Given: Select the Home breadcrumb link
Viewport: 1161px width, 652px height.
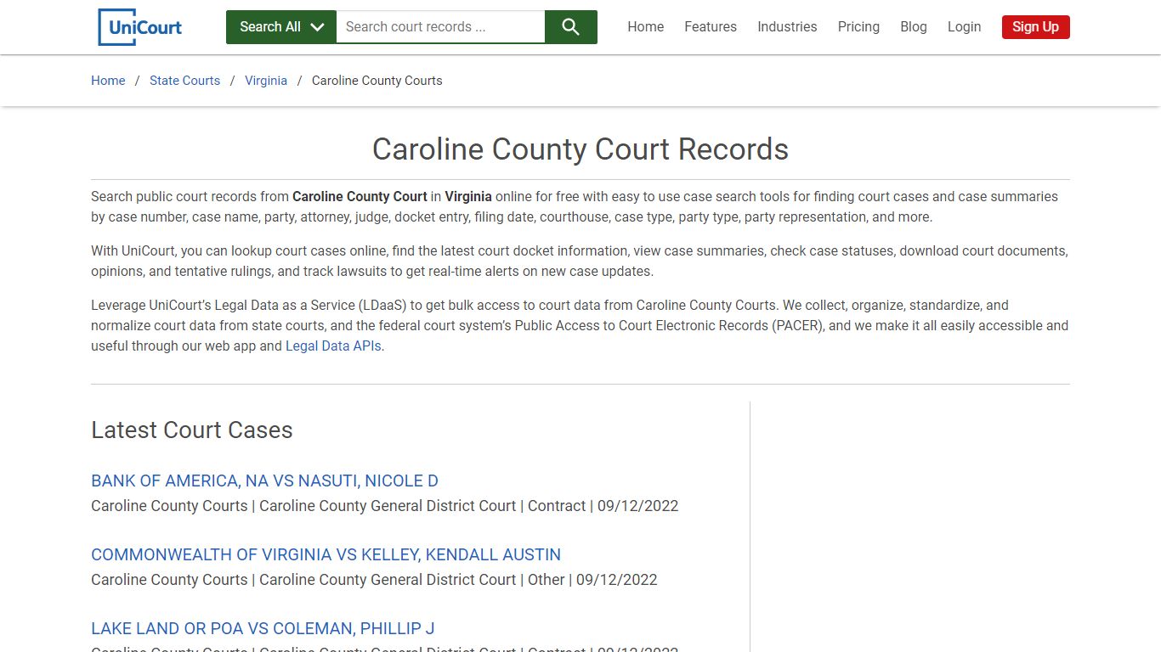Looking at the screenshot, I should point(108,81).
